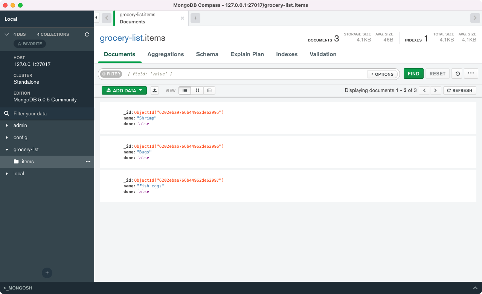Reset the query with RESET
Screen dimensions: 482x294
pos(438,73)
